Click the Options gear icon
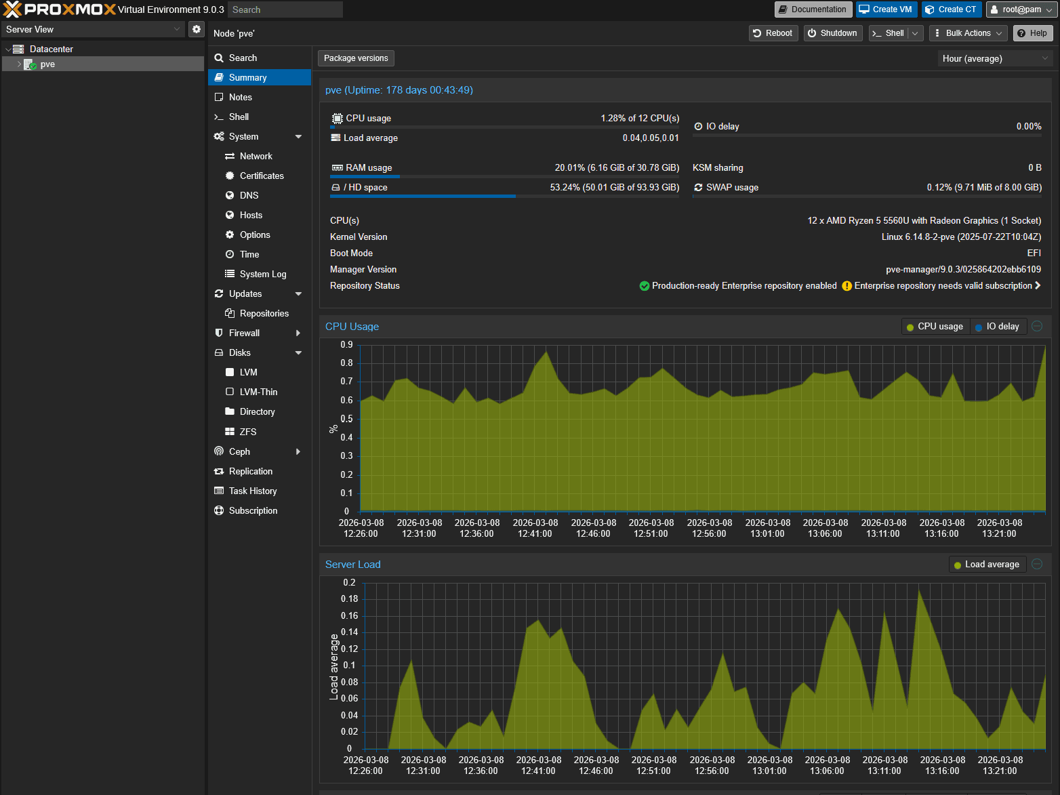Image resolution: width=1060 pixels, height=795 pixels. (x=230, y=235)
